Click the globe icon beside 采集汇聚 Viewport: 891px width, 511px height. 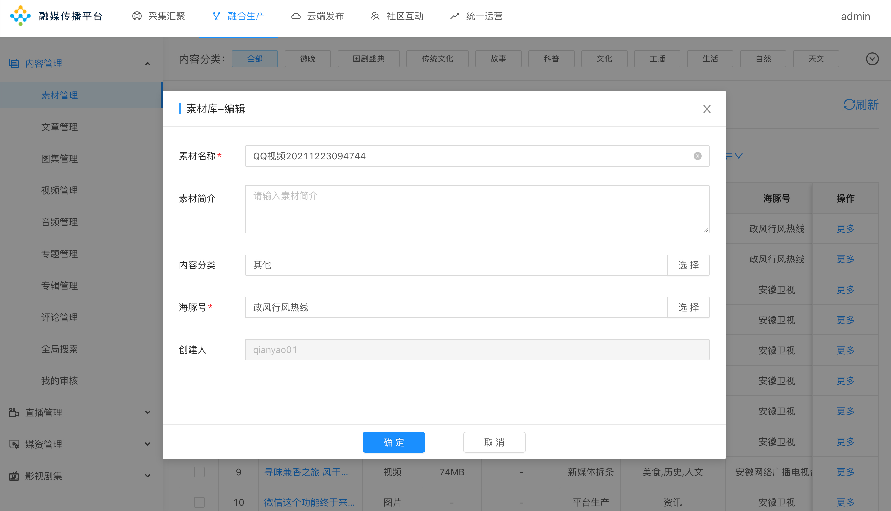click(x=137, y=16)
